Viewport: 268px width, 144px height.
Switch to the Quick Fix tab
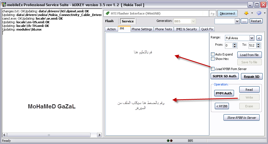(x=207, y=29)
